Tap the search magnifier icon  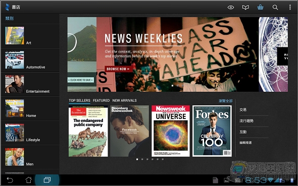(275, 8)
